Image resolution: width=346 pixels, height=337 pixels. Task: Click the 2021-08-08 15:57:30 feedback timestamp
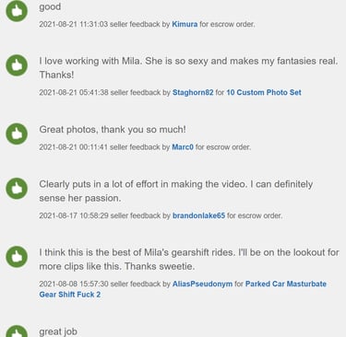pos(74,284)
